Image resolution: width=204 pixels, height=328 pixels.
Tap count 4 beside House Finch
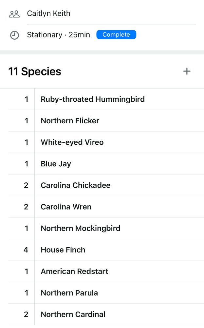coord(26,250)
